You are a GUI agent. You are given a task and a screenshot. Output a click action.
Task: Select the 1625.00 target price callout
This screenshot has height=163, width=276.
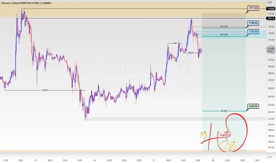pyautogui.click(x=253, y=106)
